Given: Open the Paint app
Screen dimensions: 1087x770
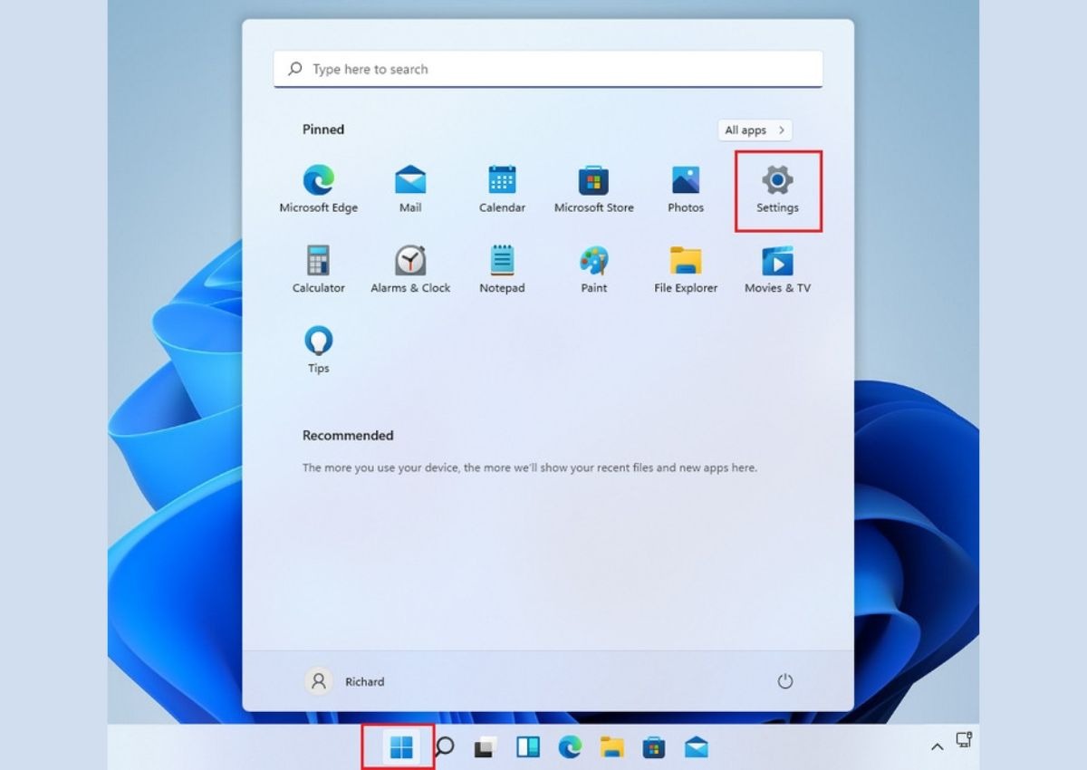Looking at the screenshot, I should pos(594,270).
